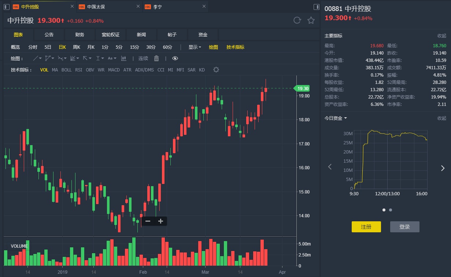Toggle the left sidebar panel icon
This screenshot has width=451, height=277.
coord(6,7)
